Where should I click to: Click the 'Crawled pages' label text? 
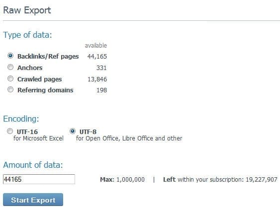click(39, 79)
